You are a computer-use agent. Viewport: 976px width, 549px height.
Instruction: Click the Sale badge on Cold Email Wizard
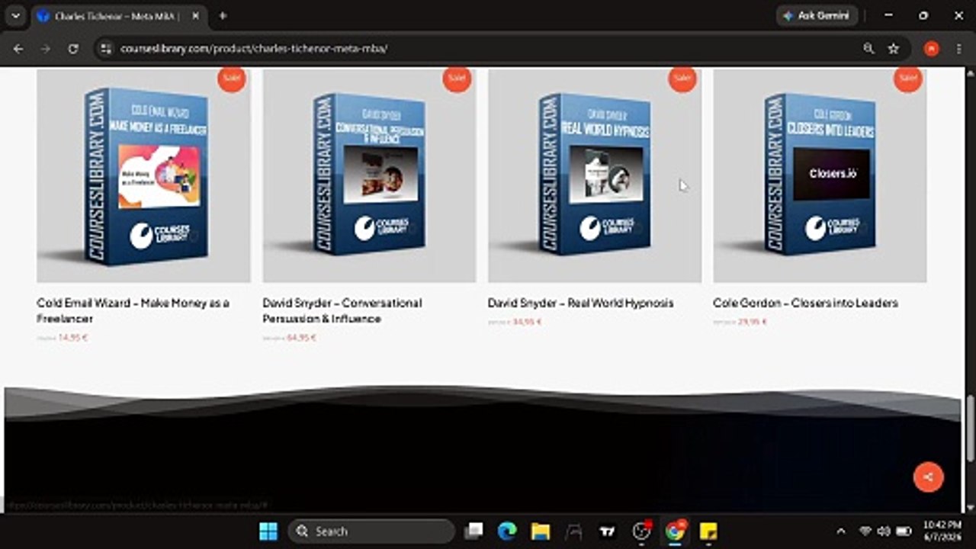tap(232, 78)
